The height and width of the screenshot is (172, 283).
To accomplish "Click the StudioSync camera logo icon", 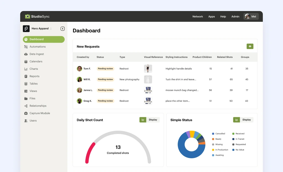I will pos(27,16).
